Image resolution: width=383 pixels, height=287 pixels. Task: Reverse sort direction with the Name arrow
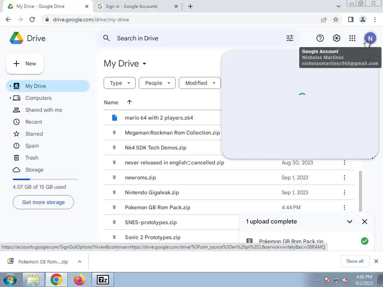[129, 102]
